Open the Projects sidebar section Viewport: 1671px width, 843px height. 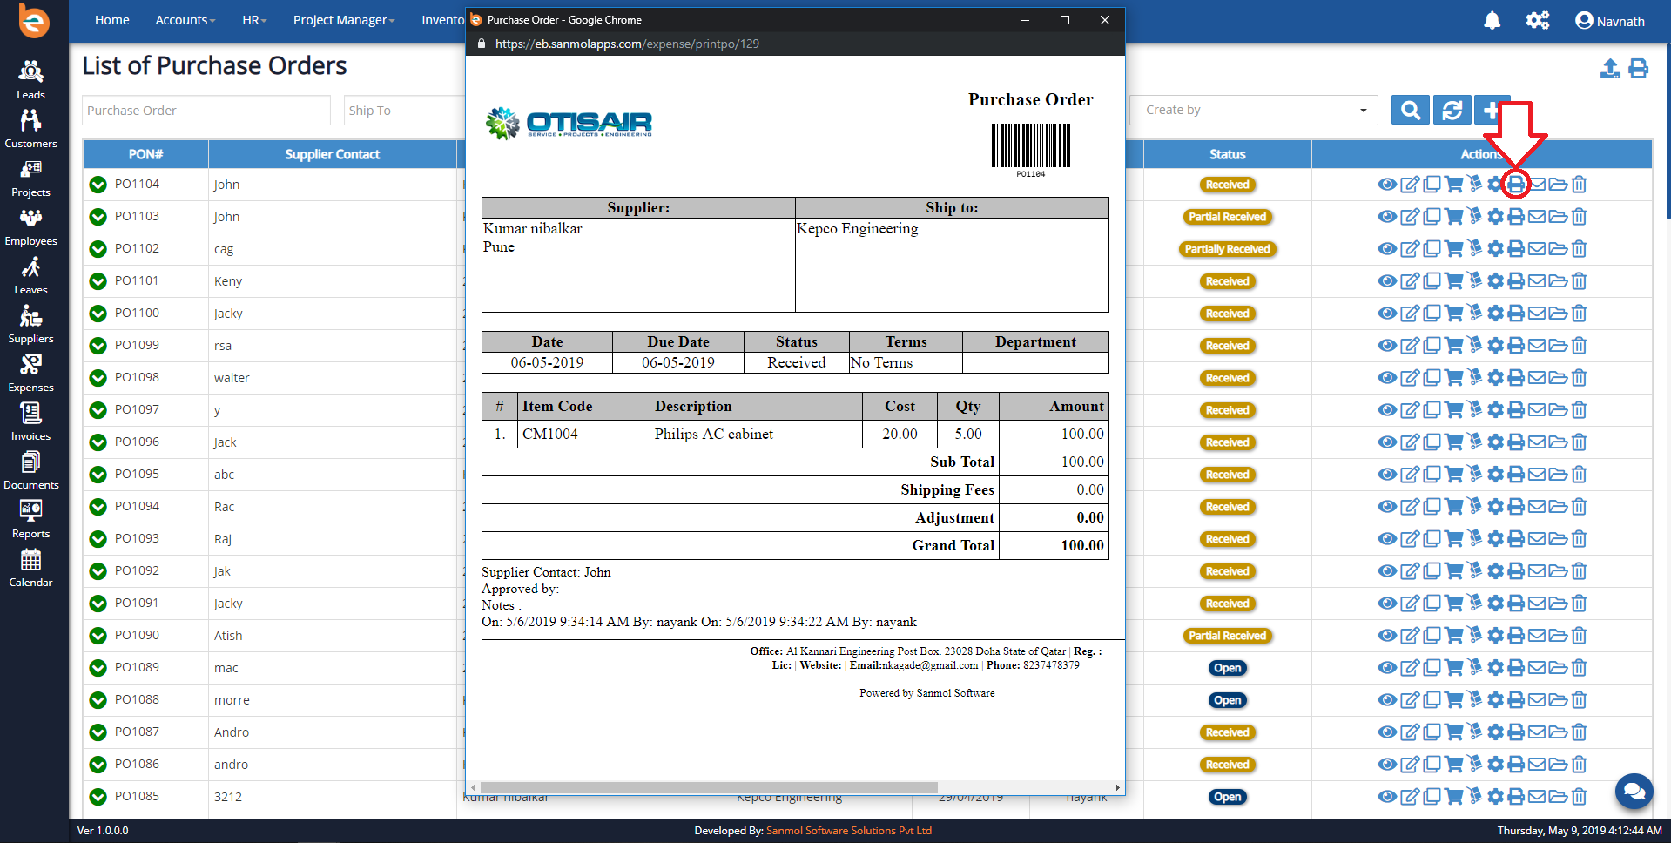point(30,178)
